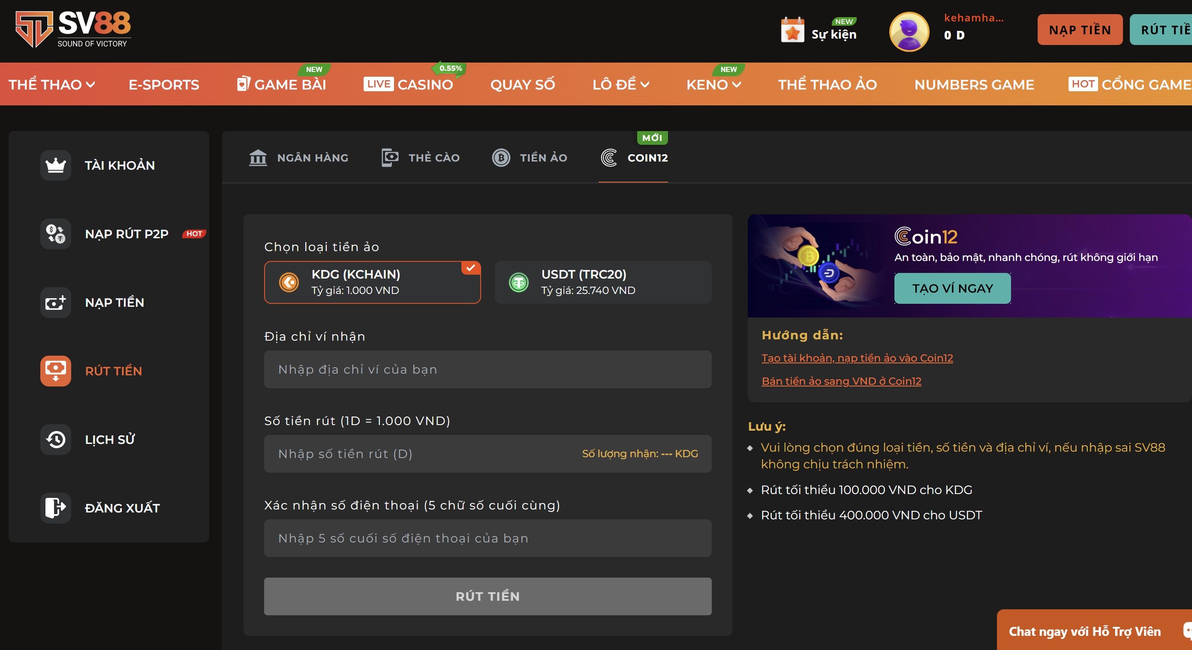Go to Lịch Sử label in sidebar
Image resolution: width=1192 pixels, height=650 pixels.
click(110, 439)
